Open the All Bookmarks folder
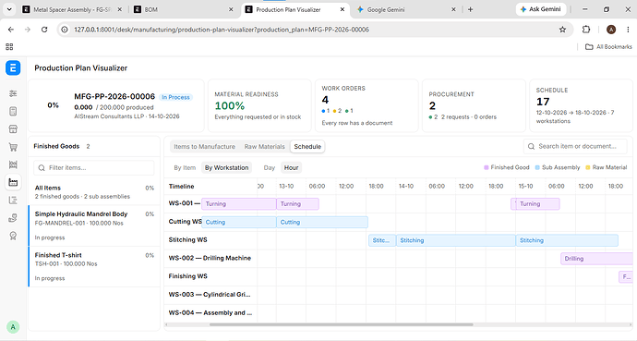The image size is (637, 341). [608, 47]
